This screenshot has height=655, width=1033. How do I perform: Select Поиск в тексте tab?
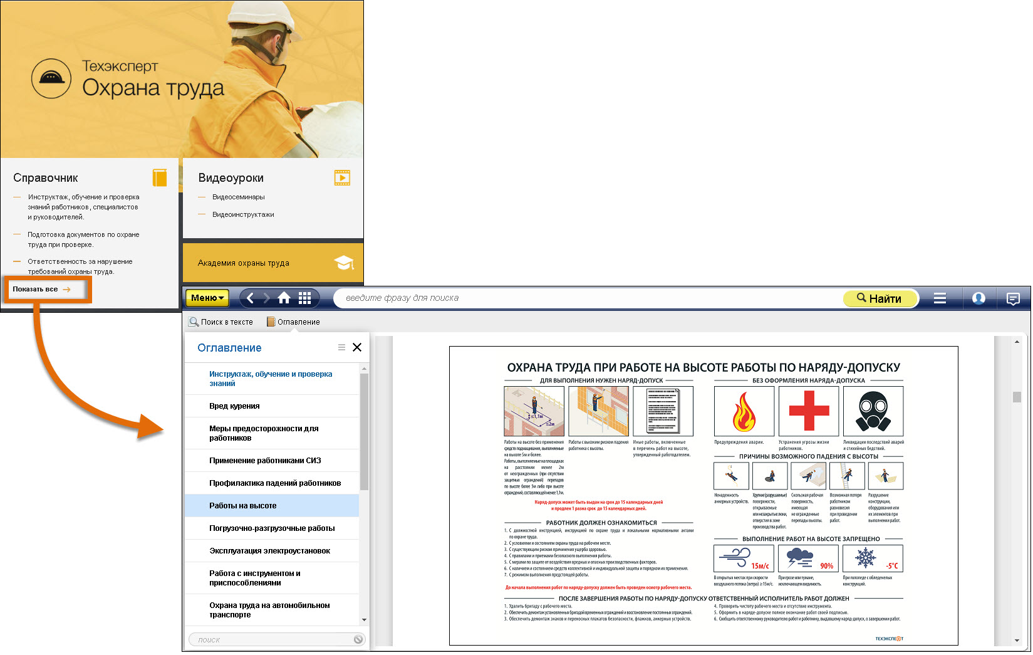coord(221,322)
